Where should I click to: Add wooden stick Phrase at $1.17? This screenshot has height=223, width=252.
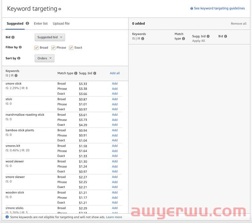(x=115, y=197)
